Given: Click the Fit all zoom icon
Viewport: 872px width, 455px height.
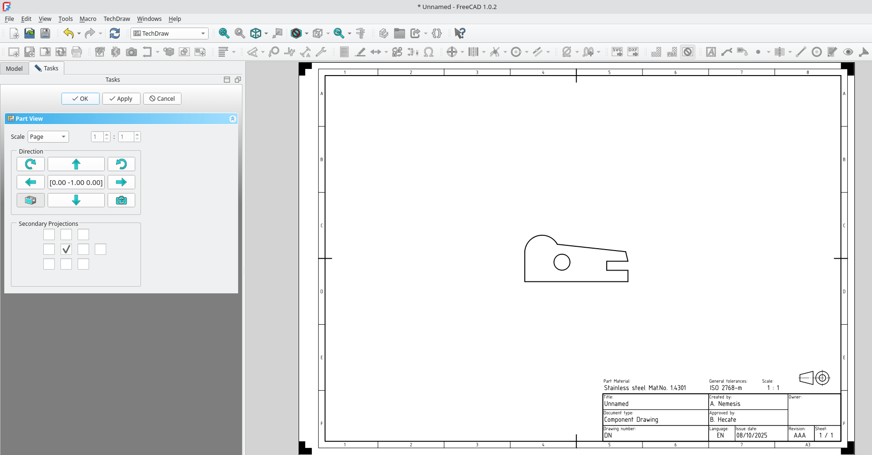Looking at the screenshot, I should tap(224, 33).
